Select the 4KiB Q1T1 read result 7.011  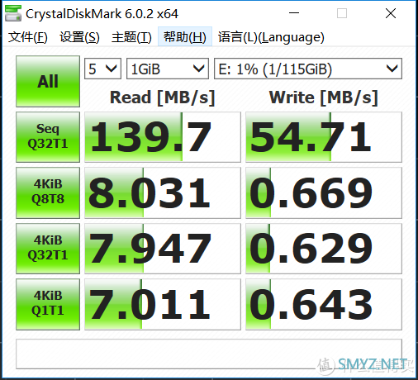click(163, 304)
